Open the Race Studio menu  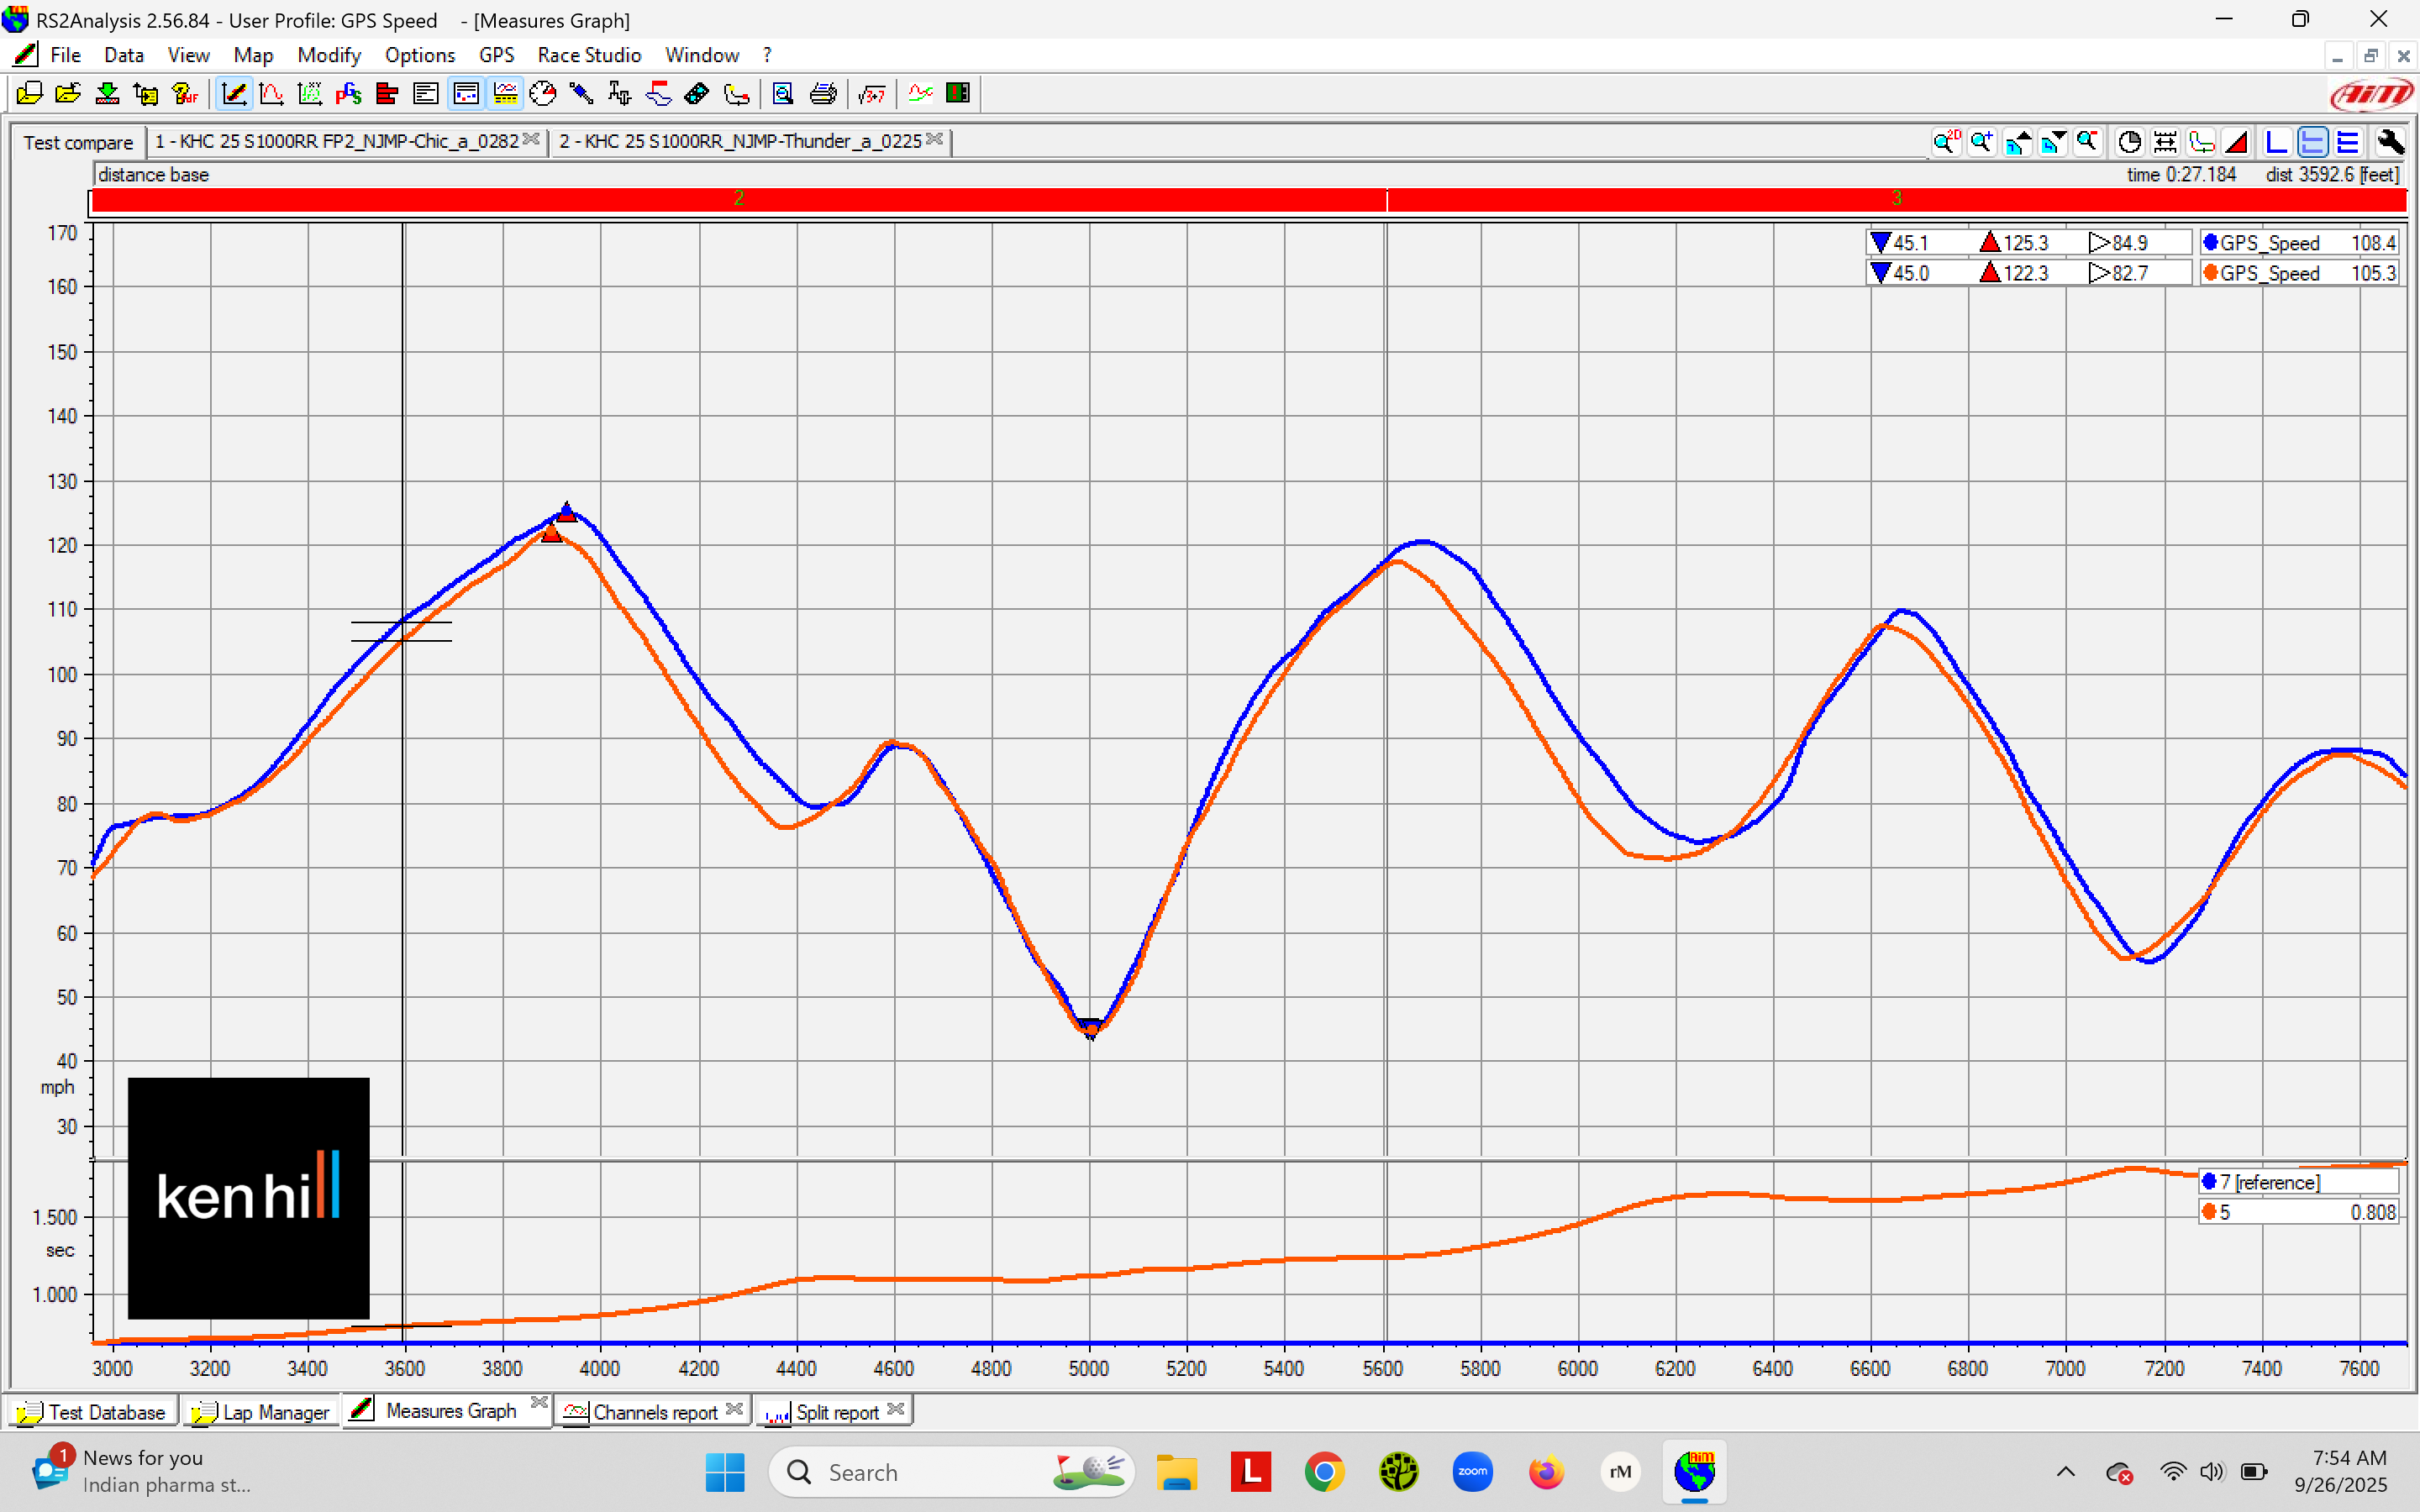(x=588, y=55)
